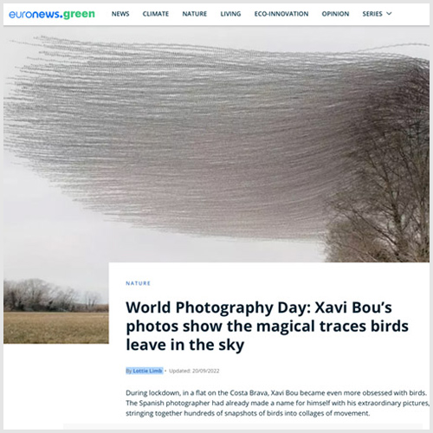The width and height of the screenshot is (433, 433).
Task: Click the euronews.green logo
Action: (x=52, y=14)
